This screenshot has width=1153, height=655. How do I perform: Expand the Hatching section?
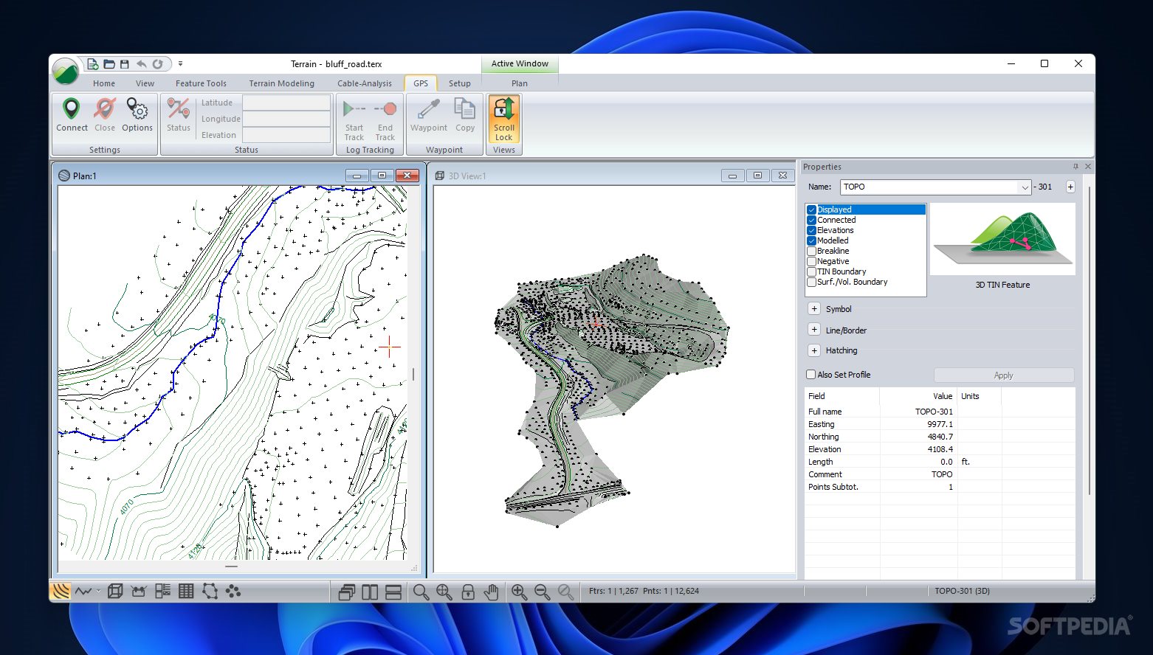(x=814, y=350)
